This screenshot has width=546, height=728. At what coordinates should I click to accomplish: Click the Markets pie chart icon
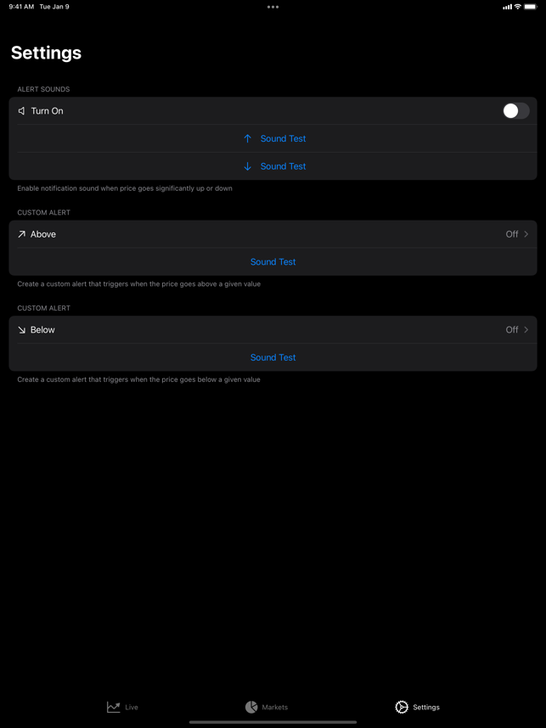[x=251, y=707]
